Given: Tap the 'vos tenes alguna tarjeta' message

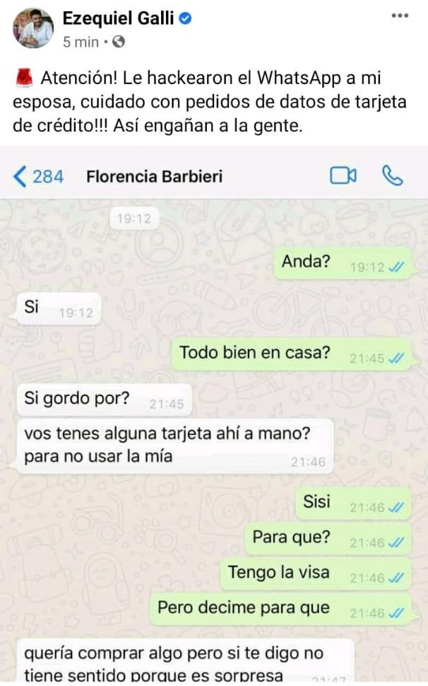Looking at the screenshot, I should click(x=175, y=446).
